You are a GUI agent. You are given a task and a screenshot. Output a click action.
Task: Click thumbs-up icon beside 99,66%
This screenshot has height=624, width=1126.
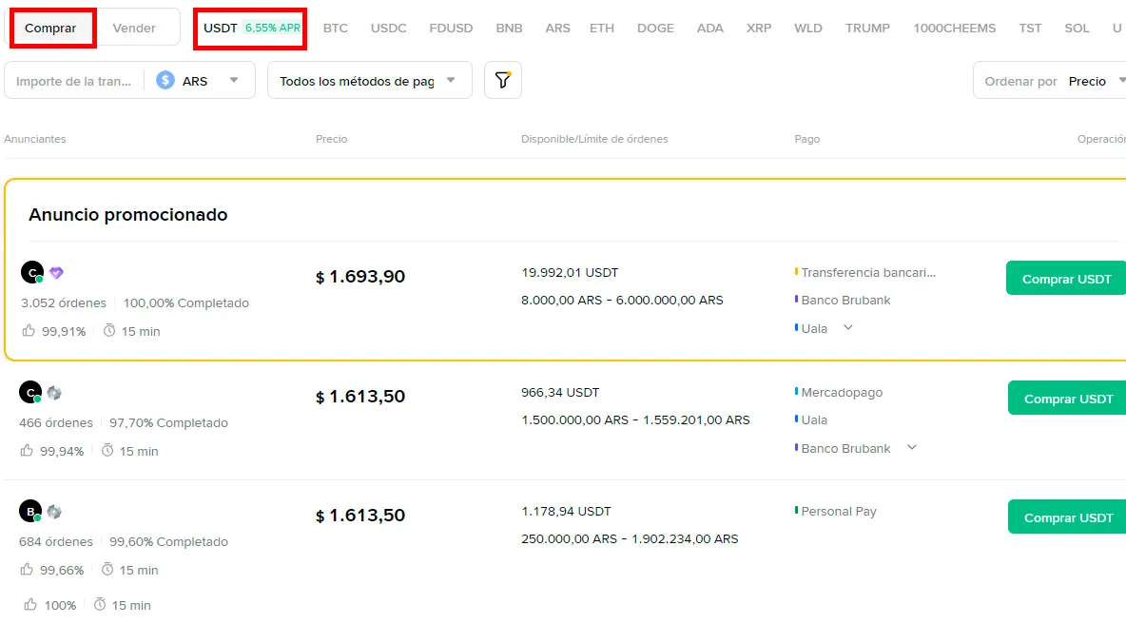point(27,570)
